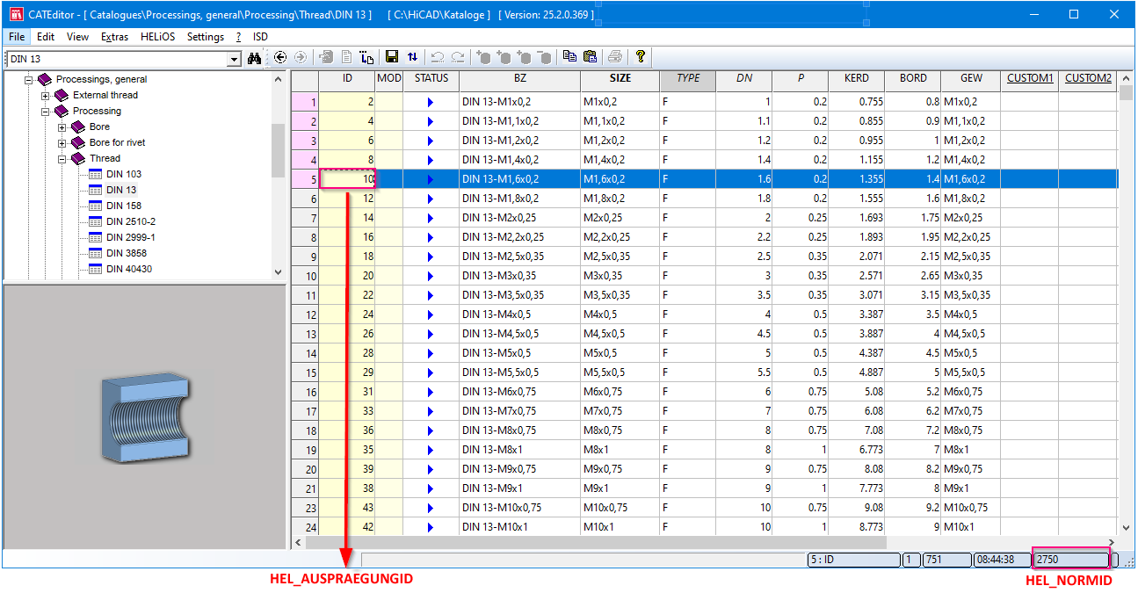
Task: Click the binoculars search icon
Action: point(255,58)
